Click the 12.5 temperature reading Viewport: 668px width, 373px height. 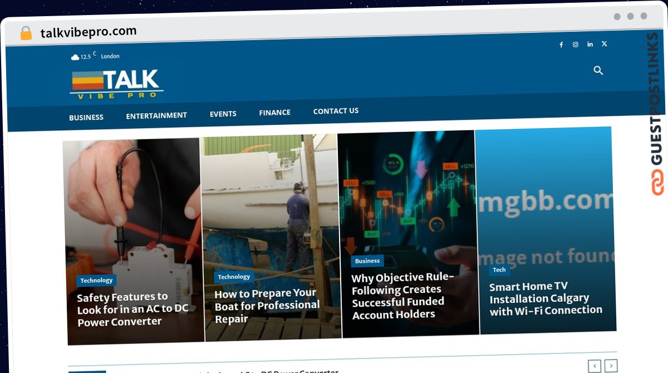tap(86, 57)
